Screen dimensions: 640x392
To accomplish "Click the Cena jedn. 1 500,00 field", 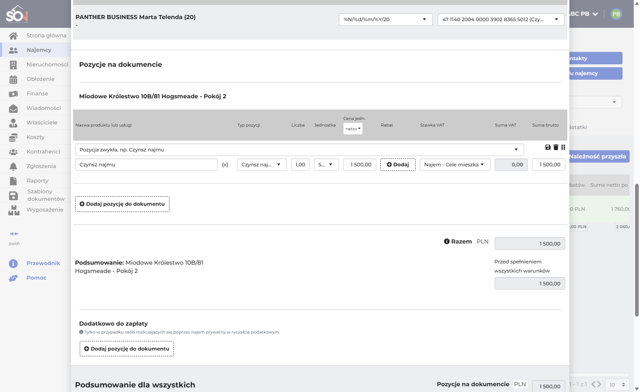I will (x=360, y=165).
